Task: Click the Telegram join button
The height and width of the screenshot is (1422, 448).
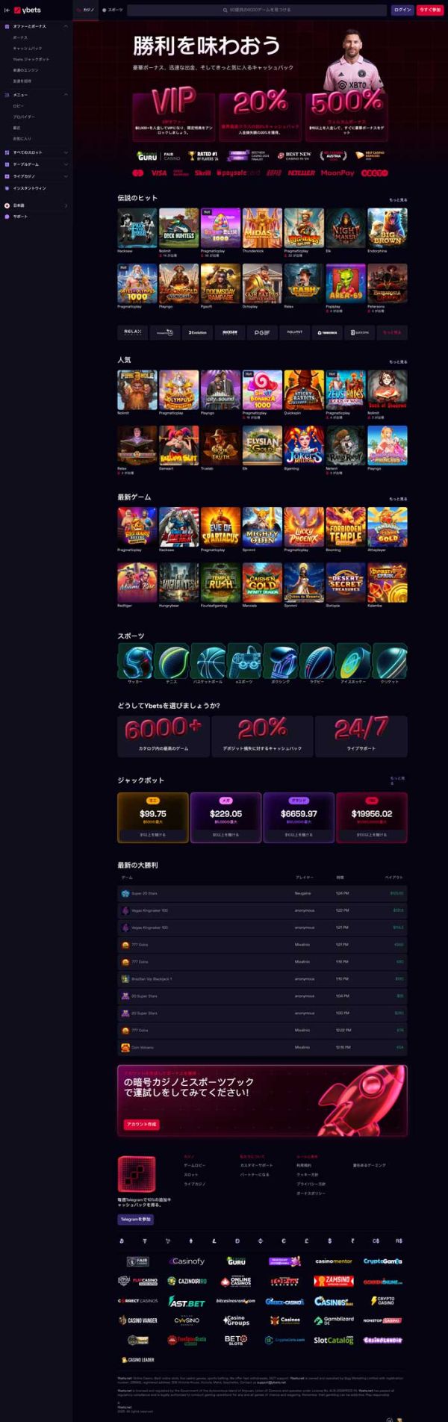Action: click(x=136, y=1219)
